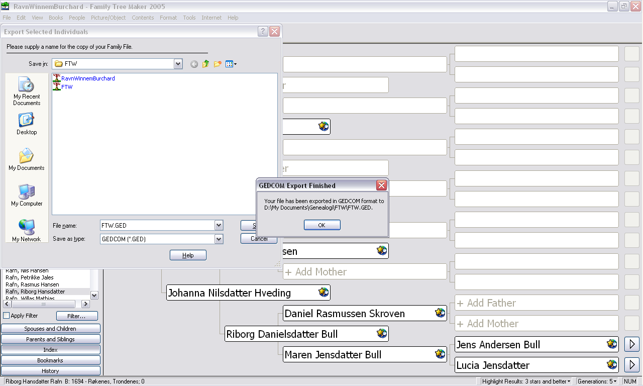Click OK in GEDCOM Export Finished dialog
The height and width of the screenshot is (386, 643).
(322, 225)
